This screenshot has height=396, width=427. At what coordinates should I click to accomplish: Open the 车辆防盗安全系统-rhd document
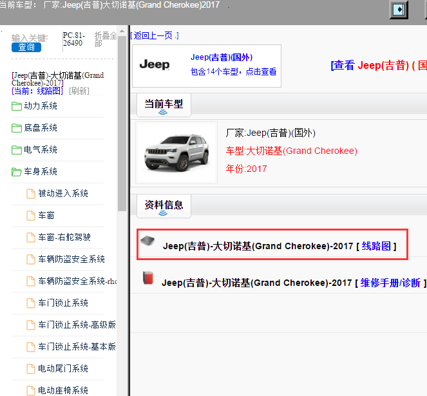(x=77, y=281)
